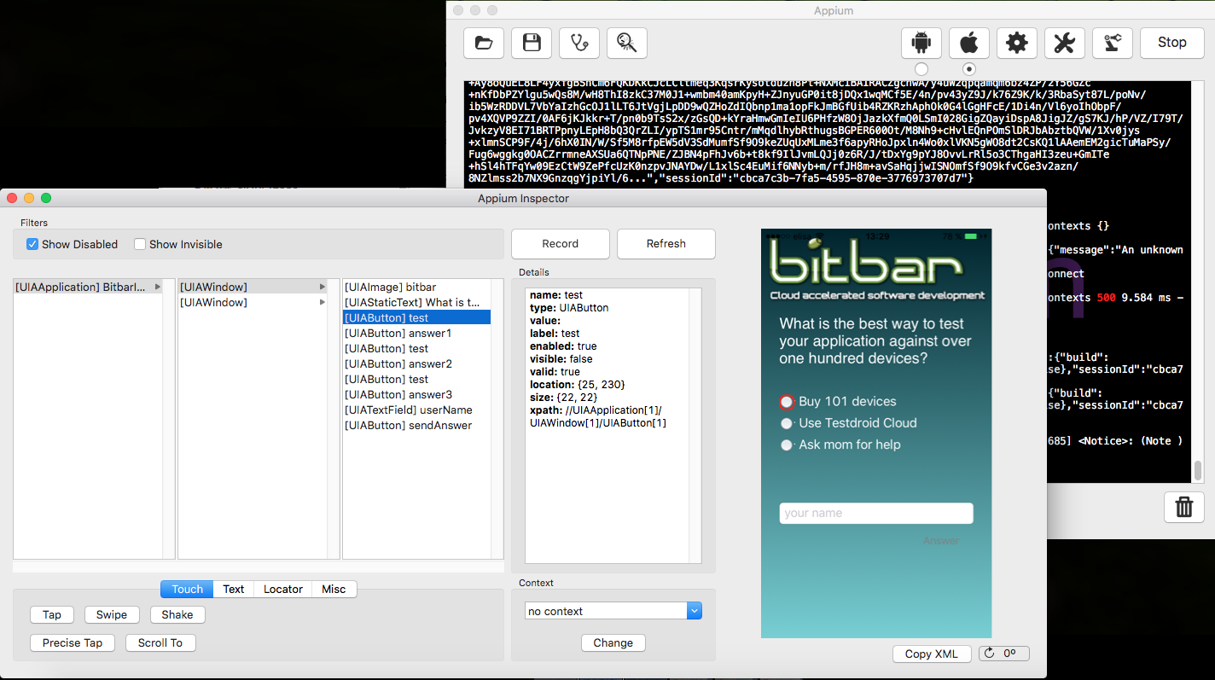
Task: Open Android settings robot icon
Action: point(921,43)
